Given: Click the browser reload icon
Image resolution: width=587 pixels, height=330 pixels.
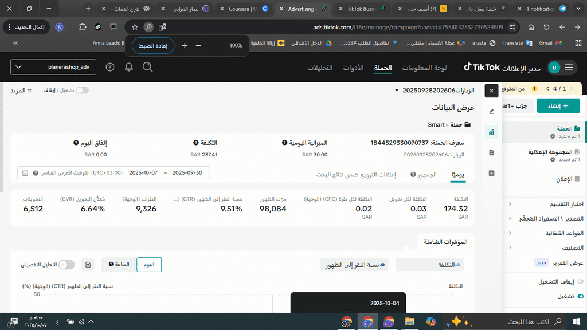Looking at the screenshot, I should [x=546, y=27].
